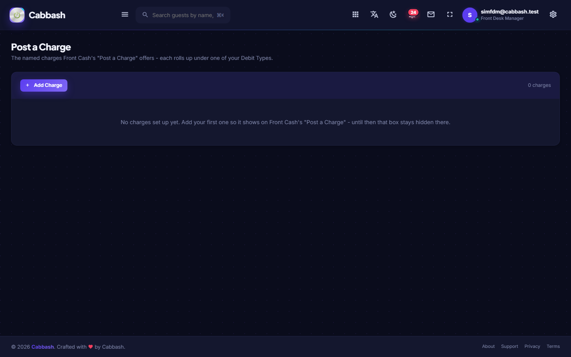The width and height of the screenshot is (571, 357).
Task: Open the apps grid icon
Action: [355, 15]
